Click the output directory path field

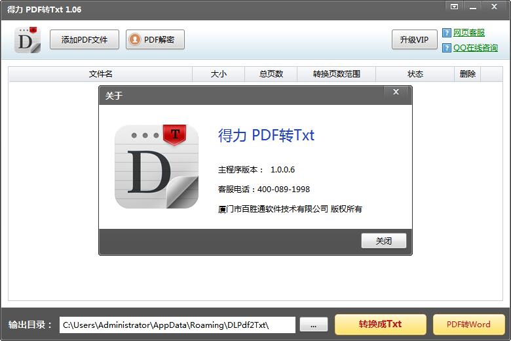178,325
